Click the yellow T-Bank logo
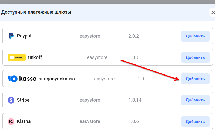 click(16, 57)
